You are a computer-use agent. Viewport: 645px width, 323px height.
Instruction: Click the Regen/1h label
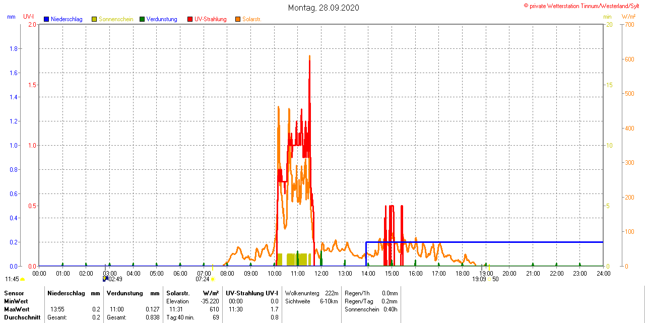pyautogui.click(x=357, y=293)
